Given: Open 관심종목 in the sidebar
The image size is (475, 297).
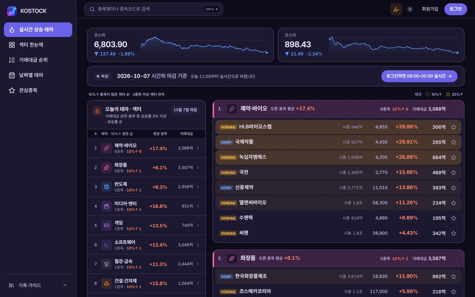Looking at the screenshot, I should coord(38,90).
